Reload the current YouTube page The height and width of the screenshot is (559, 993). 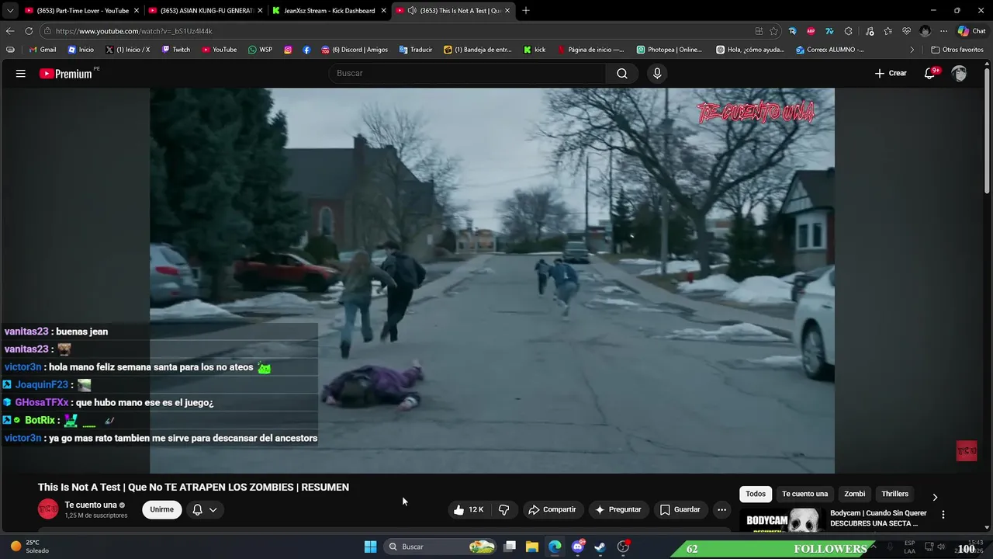(x=29, y=31)
